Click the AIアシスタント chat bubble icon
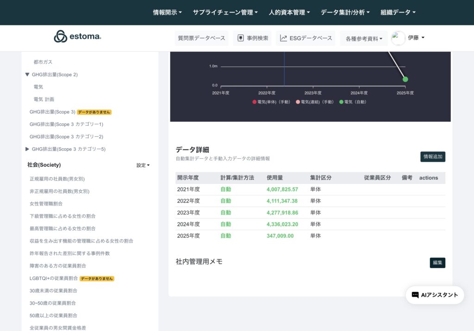The height and width of the screenshot is (331, 474). pyautogui.click(x=415, y=295)
